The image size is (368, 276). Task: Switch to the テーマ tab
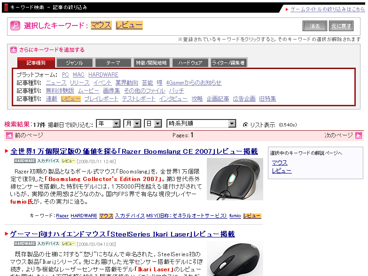(113, 63)
